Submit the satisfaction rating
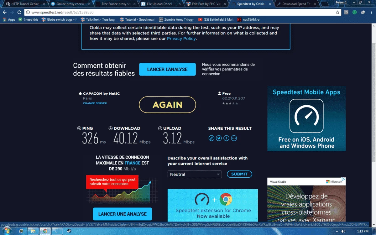Viewport: 376px width, 235px height. tap(239, 174)
